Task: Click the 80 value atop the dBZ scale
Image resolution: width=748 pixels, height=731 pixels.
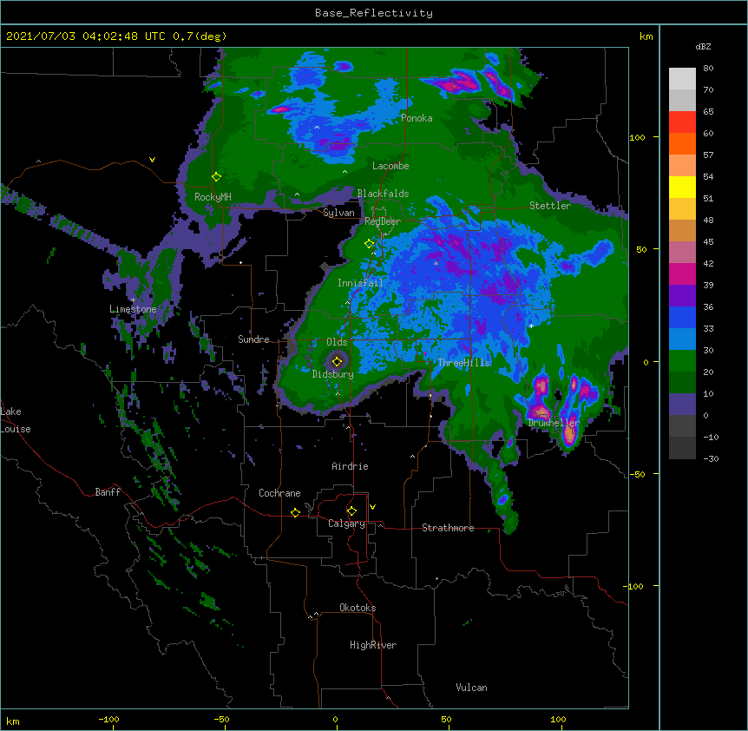Action: 708,69
